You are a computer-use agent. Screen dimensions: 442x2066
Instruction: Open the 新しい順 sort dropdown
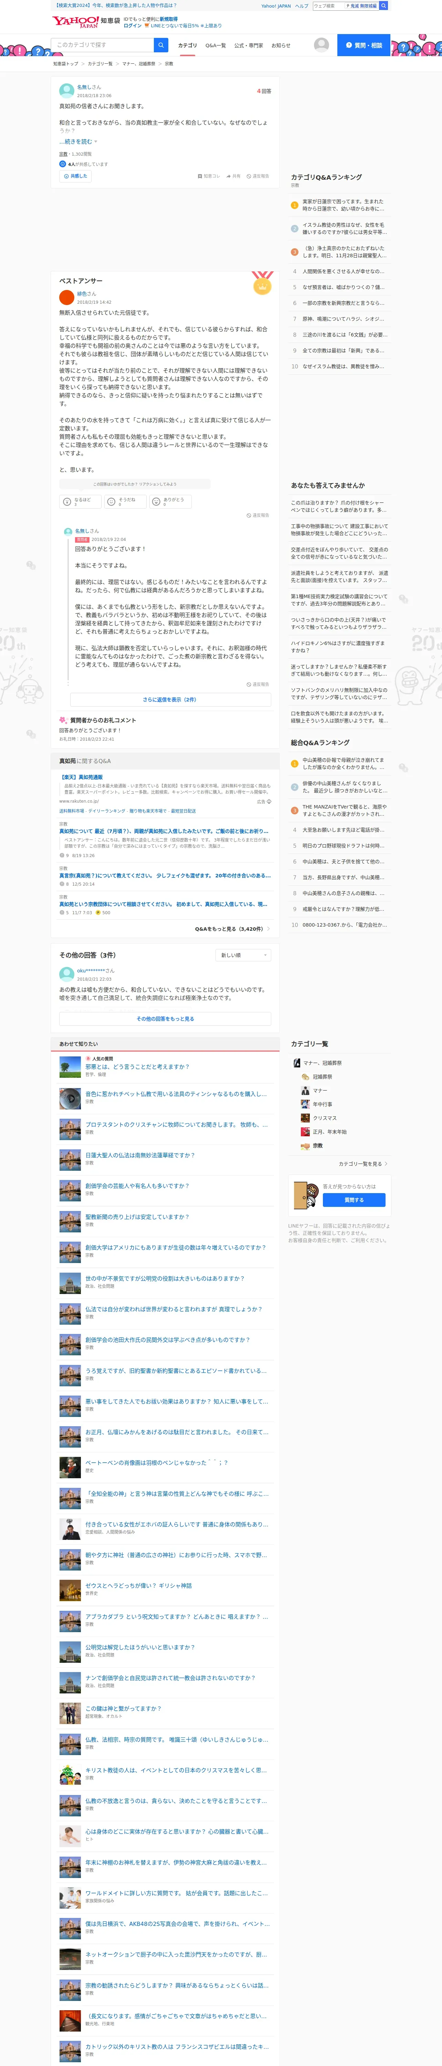pyautogui.click(x=243, y=955)
